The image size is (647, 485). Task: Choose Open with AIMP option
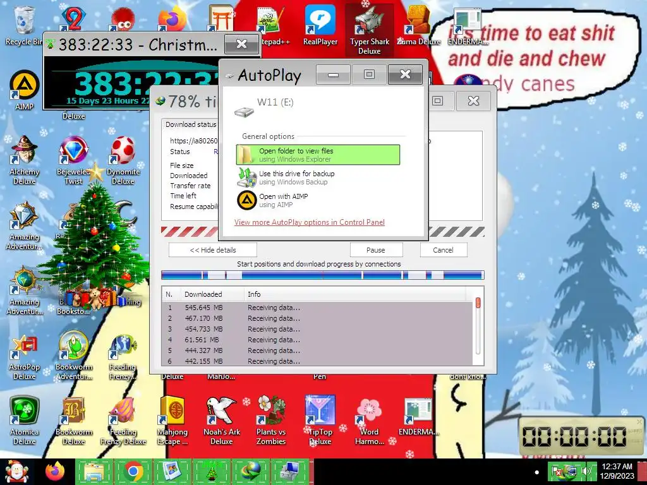(x=318, y=200)
